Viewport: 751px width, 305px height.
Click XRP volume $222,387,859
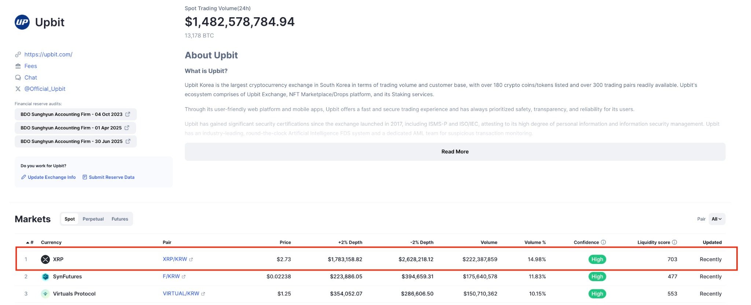tap(480, 259)
